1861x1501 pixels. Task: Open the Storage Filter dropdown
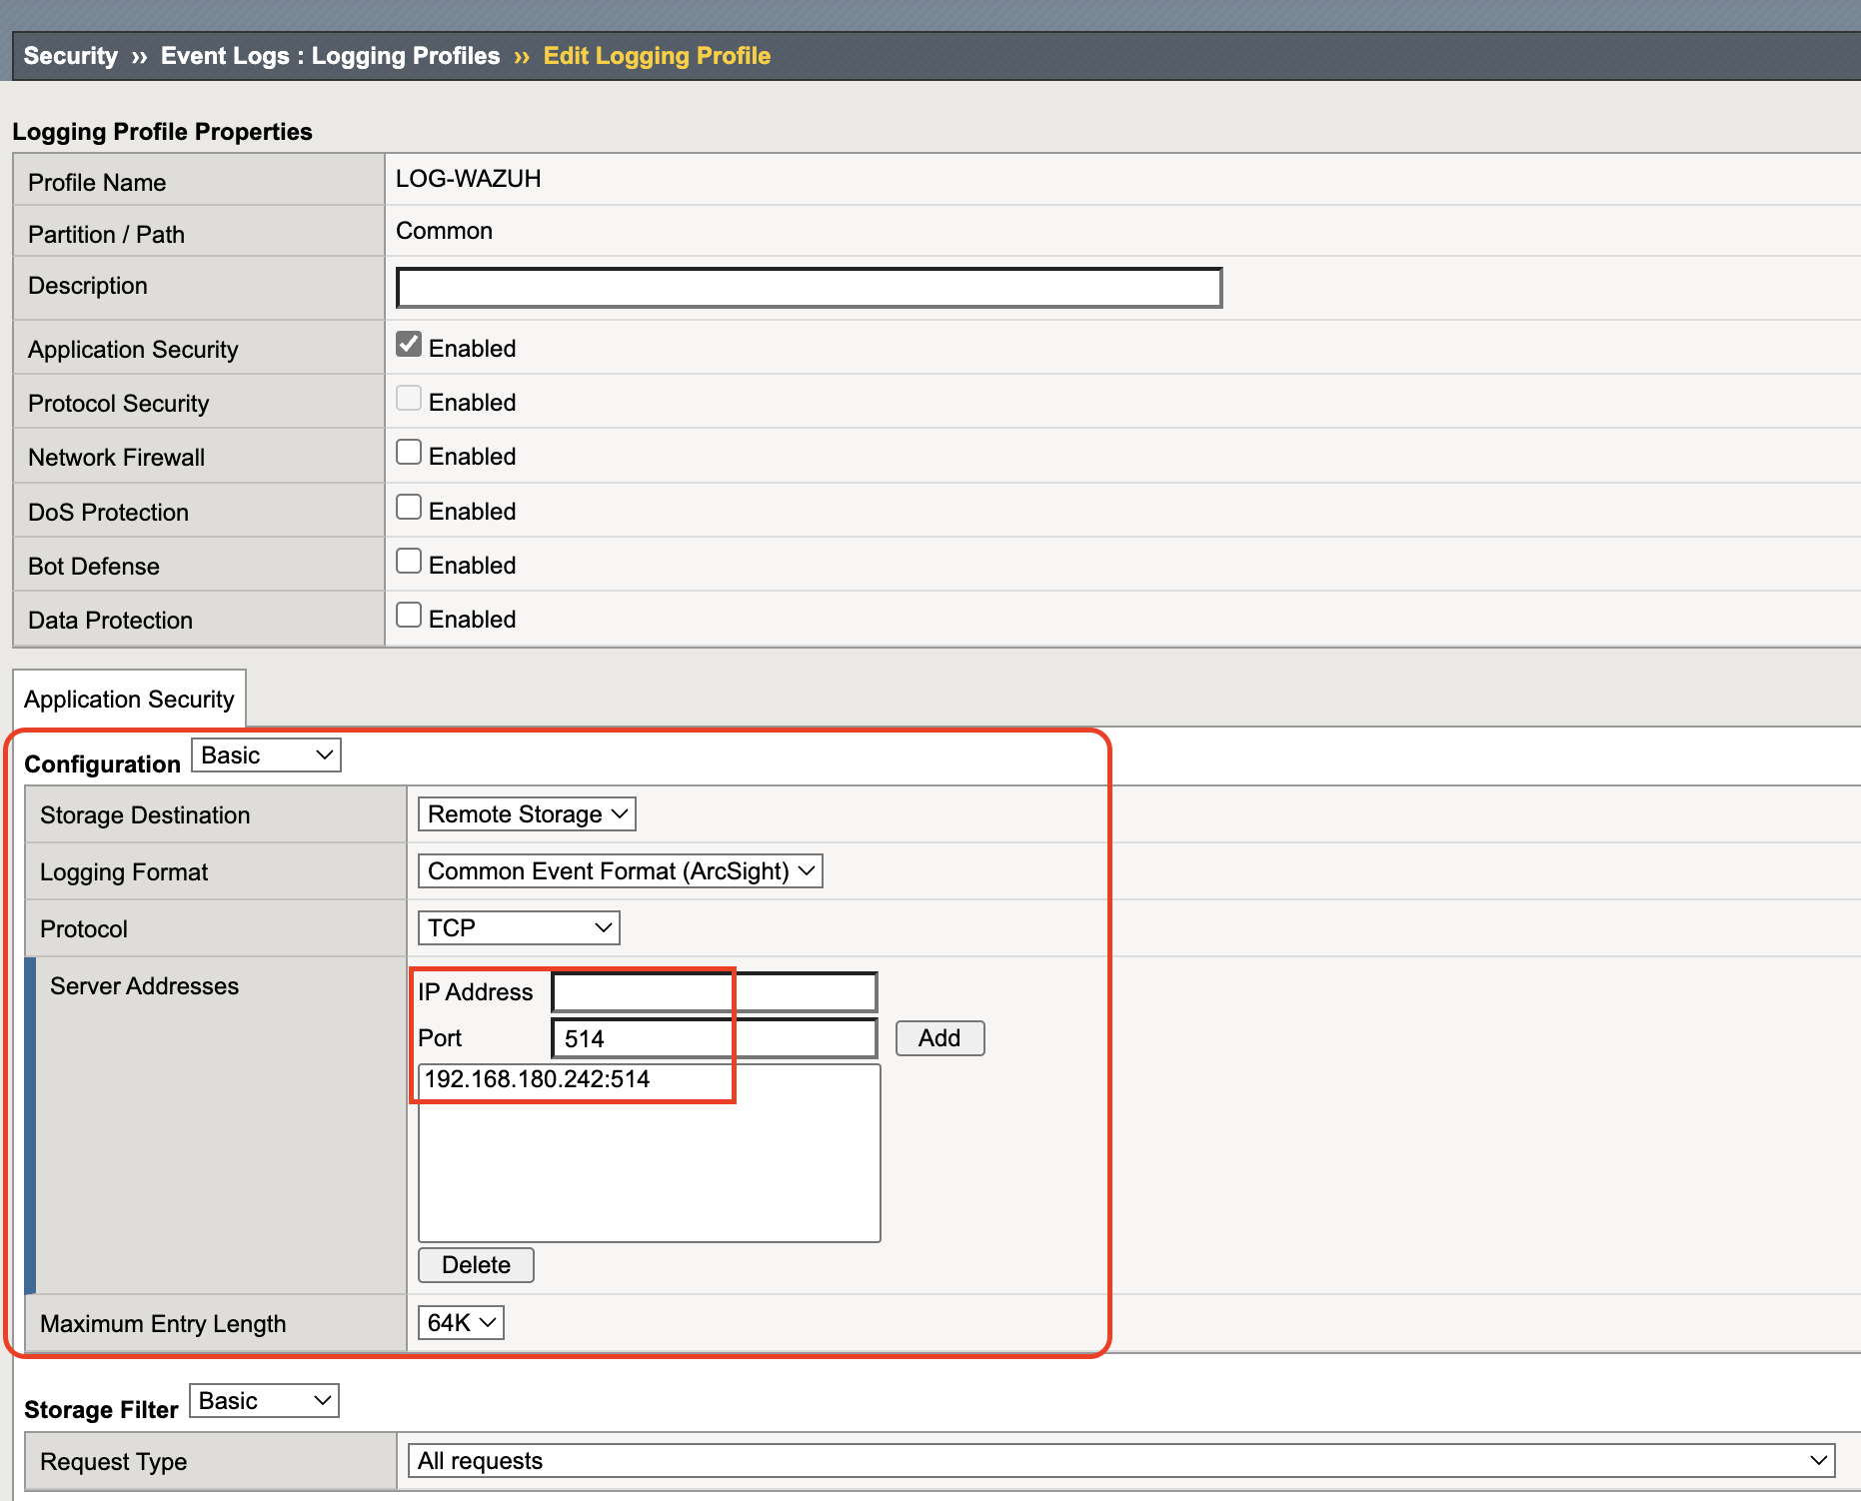coord(263,1400)
